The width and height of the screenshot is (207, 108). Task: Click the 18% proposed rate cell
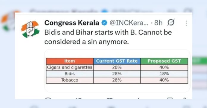click(164, 74)
